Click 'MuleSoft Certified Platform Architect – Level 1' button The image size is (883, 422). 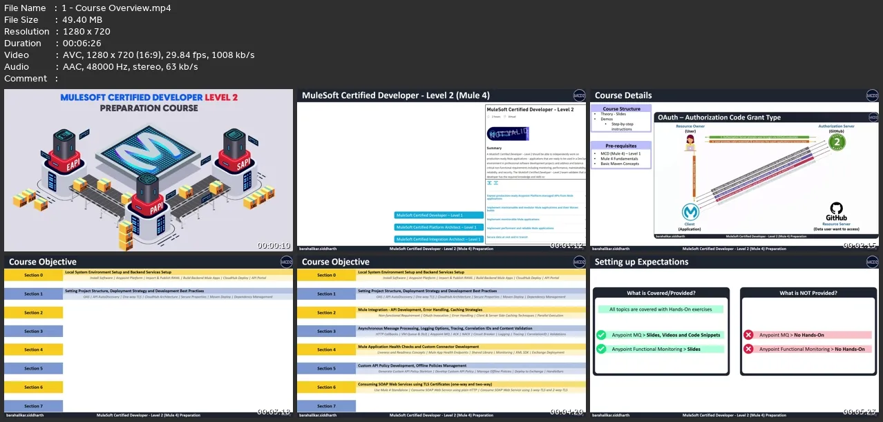[x=439, y=227]
